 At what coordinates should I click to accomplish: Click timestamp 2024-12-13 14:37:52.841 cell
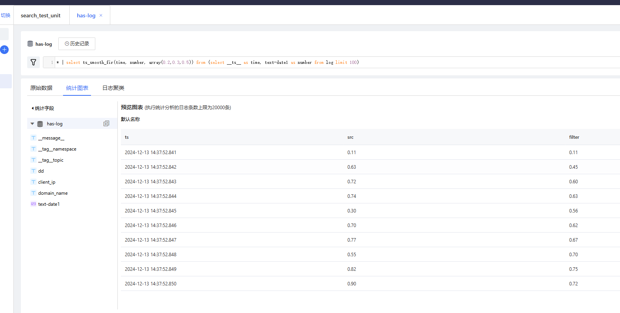point(150,153)
